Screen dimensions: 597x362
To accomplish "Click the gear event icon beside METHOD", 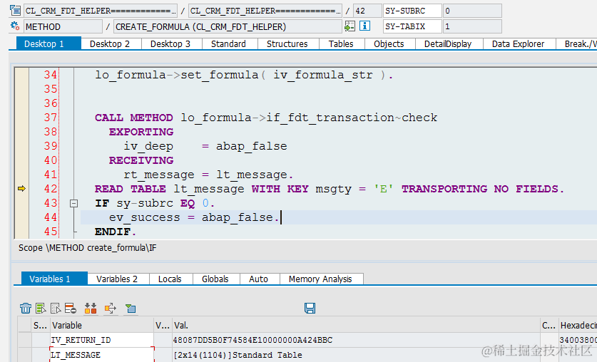I will point(15,26).
